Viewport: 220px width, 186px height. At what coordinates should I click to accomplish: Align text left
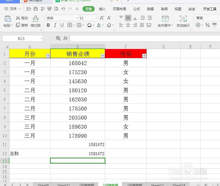click(x=121, y=25)
